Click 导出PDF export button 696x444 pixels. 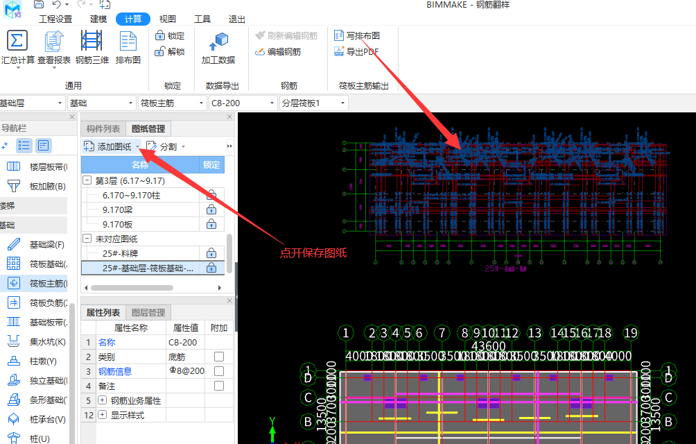[x=356, y=51]
